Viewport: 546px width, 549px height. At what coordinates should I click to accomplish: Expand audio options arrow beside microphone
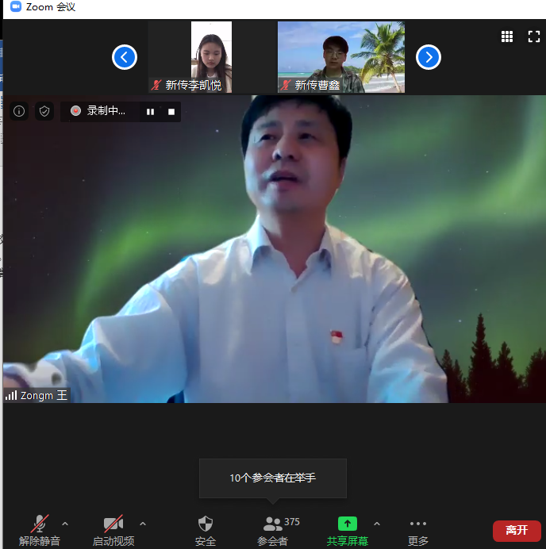[65, 524]
